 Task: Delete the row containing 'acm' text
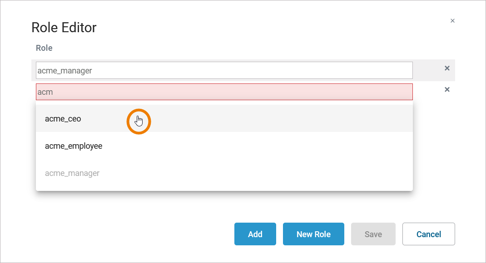447,89
